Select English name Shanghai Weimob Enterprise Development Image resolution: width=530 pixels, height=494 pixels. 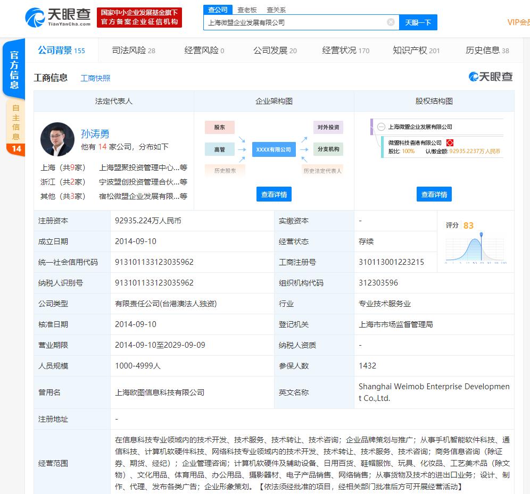(x=434, y=392)
